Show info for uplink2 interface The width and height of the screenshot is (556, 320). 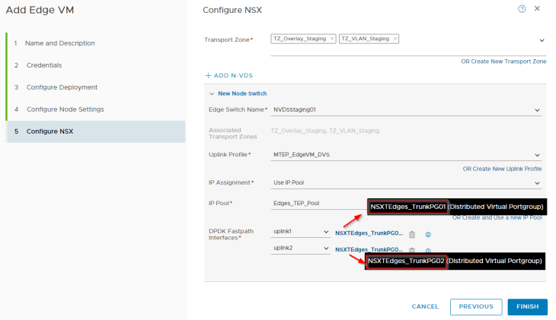pos(428,250)
